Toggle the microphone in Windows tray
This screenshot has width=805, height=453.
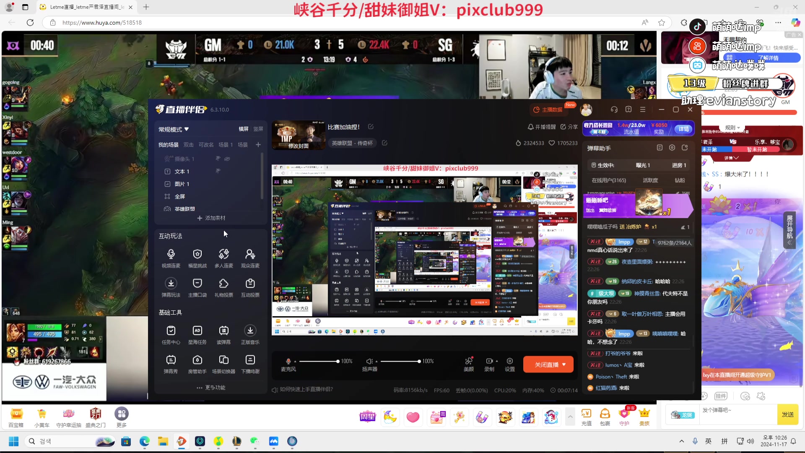pos(695,441)
